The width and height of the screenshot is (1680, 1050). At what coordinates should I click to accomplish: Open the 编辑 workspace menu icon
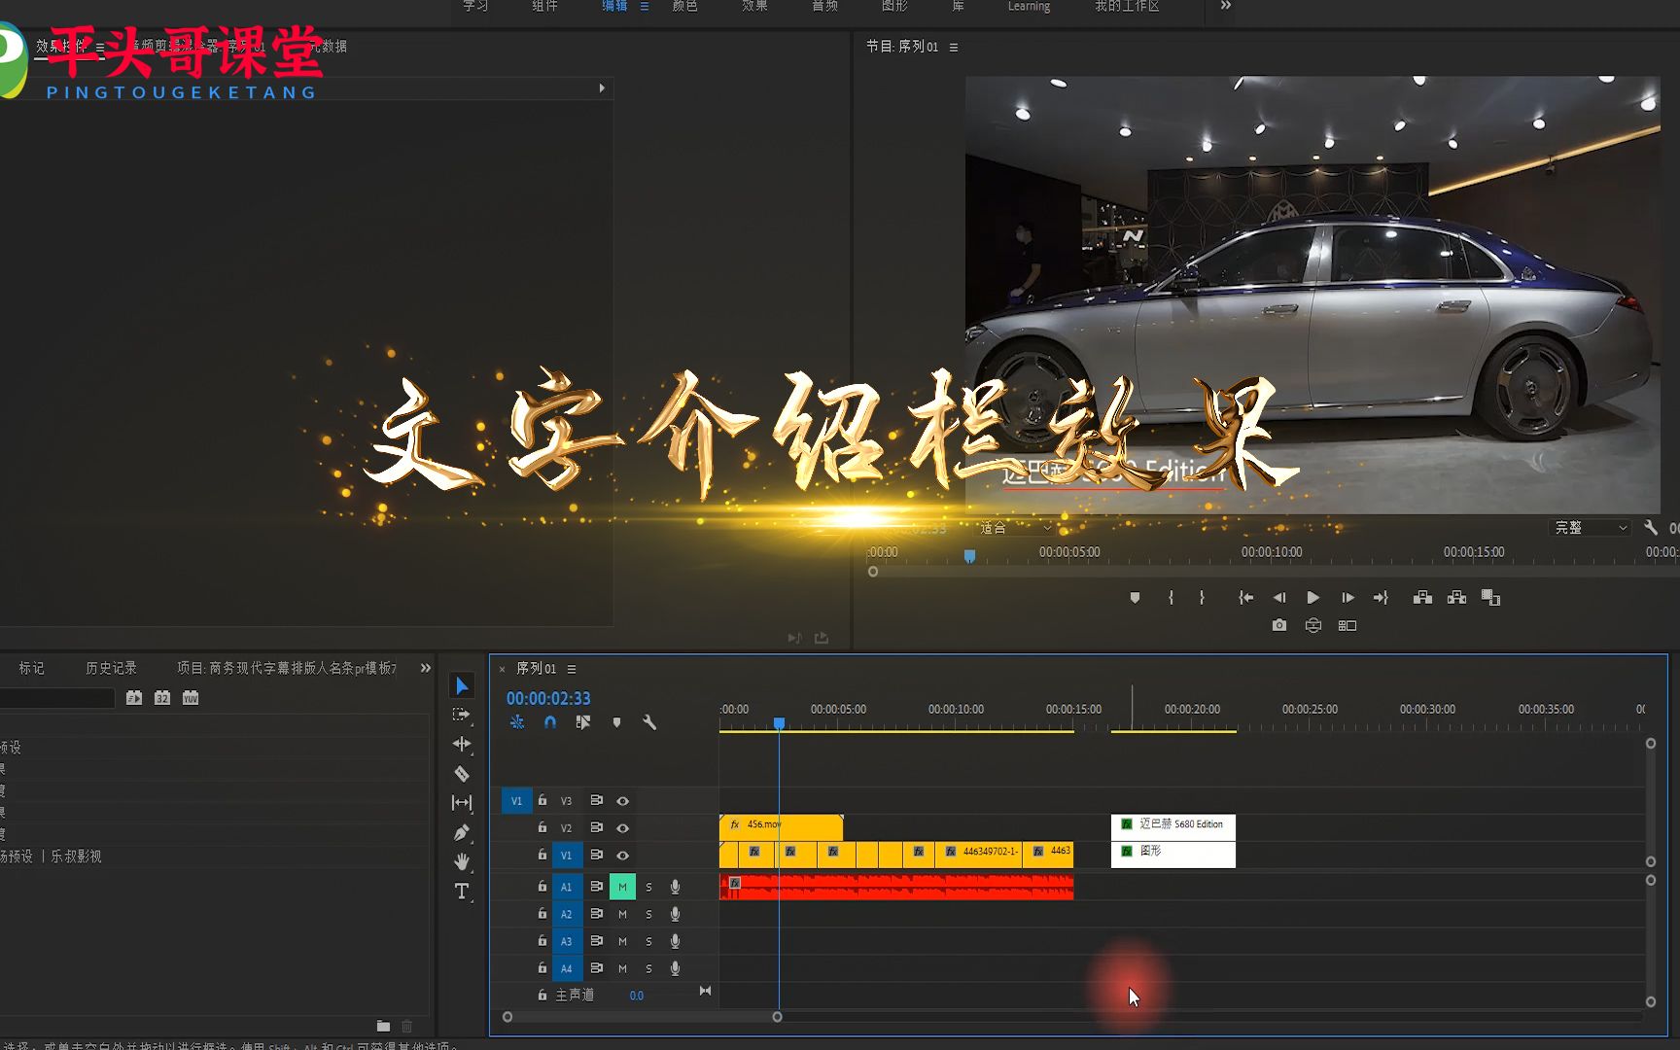(644, 6)
